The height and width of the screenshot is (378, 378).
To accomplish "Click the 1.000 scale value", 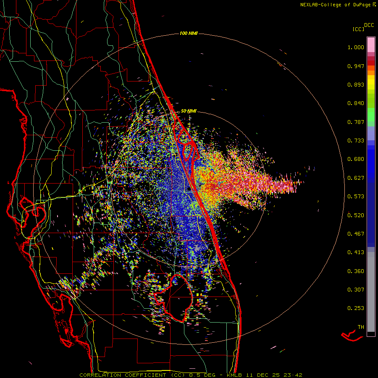I will pyautogui.click(x=356, y=47).
